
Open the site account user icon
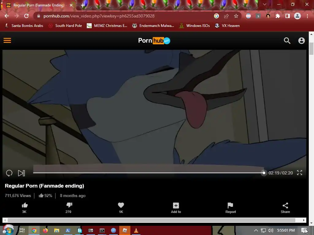coord(302,41)
